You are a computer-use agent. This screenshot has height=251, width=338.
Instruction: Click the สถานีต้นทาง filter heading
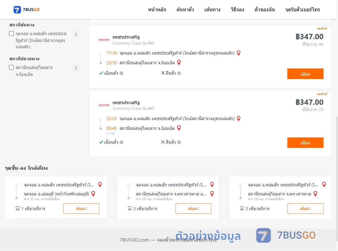tap(22, 25)
